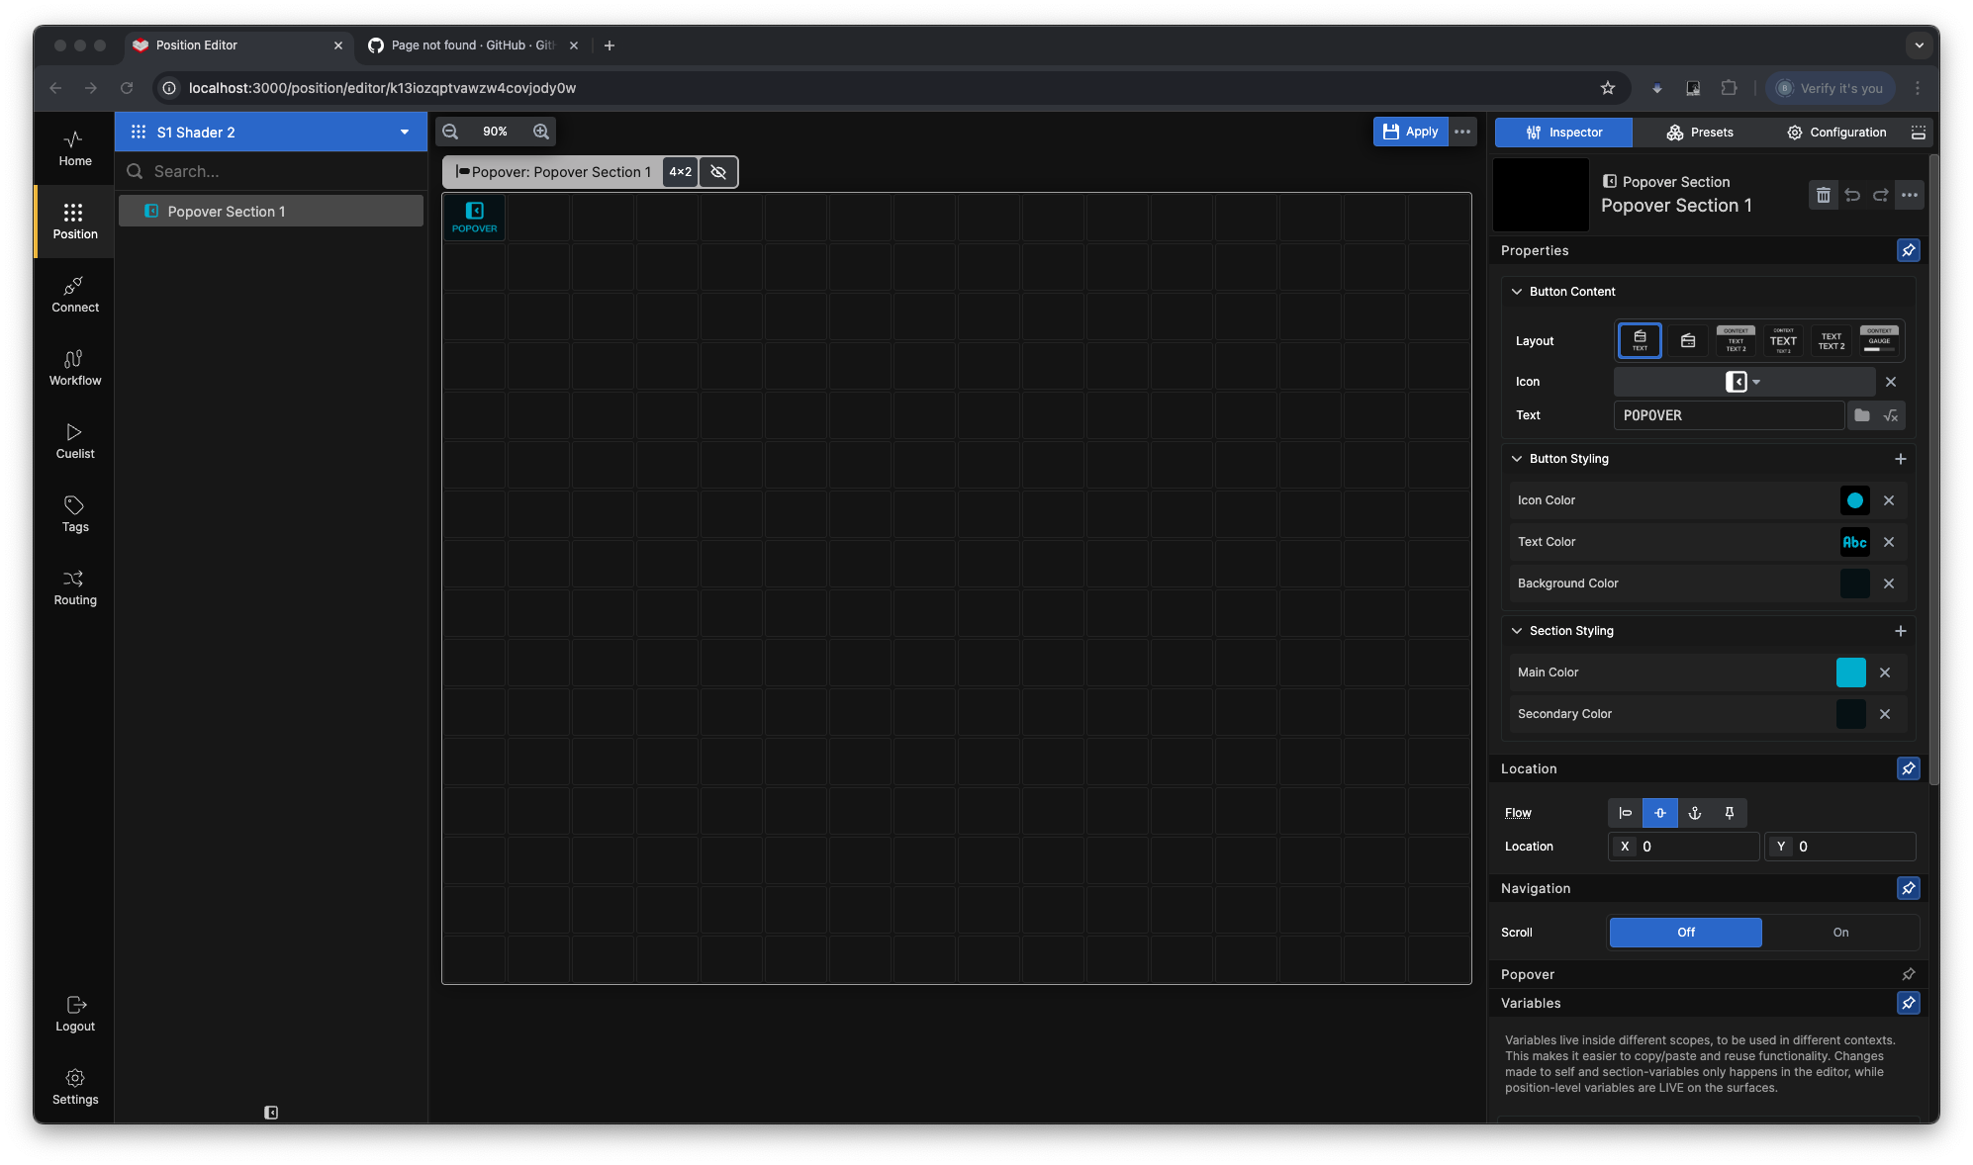This screenshot has width=1973, height=1165.
Task: Open the Connect section
Action: [75, 295]
